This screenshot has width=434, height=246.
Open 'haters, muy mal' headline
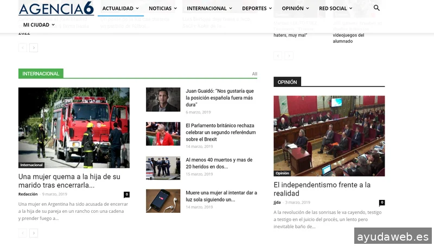click(x=290, y=35)
